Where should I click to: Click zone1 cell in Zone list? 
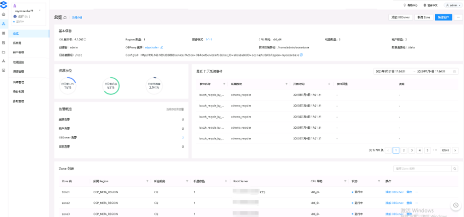click(x=66, y=192)
